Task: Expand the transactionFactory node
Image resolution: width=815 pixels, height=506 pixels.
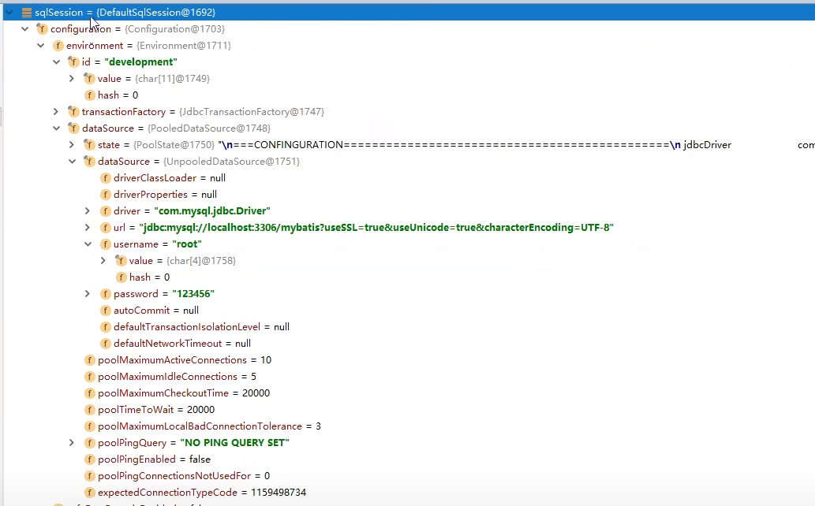Action: pyautogui.click(x=56, y=112)
